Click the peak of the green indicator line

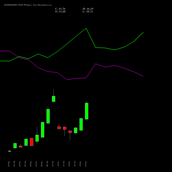point(86,28)
